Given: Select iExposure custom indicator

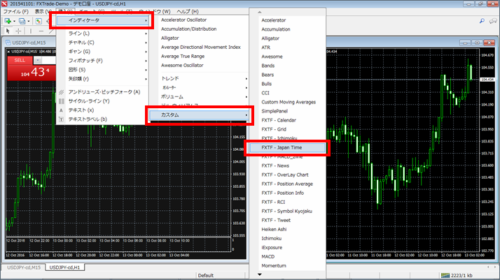Looking at the screenshot, I should (x=272, y=248).
